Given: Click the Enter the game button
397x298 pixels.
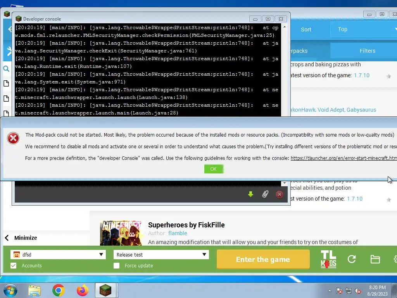Looking at the screenshot, I should coord(263,259).
